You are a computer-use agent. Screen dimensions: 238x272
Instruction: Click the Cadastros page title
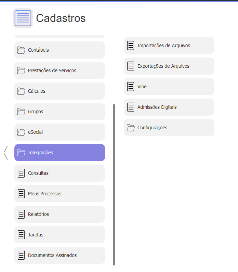tap(61, 18)
